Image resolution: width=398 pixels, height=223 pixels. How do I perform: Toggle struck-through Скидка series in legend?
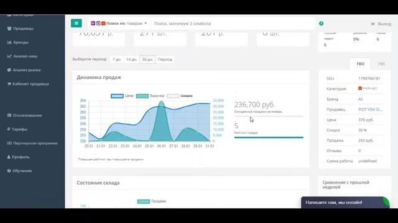click(180, 96)
